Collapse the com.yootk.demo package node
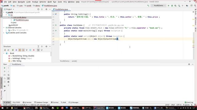The image size is (197, 110). (x=9, y=17)
